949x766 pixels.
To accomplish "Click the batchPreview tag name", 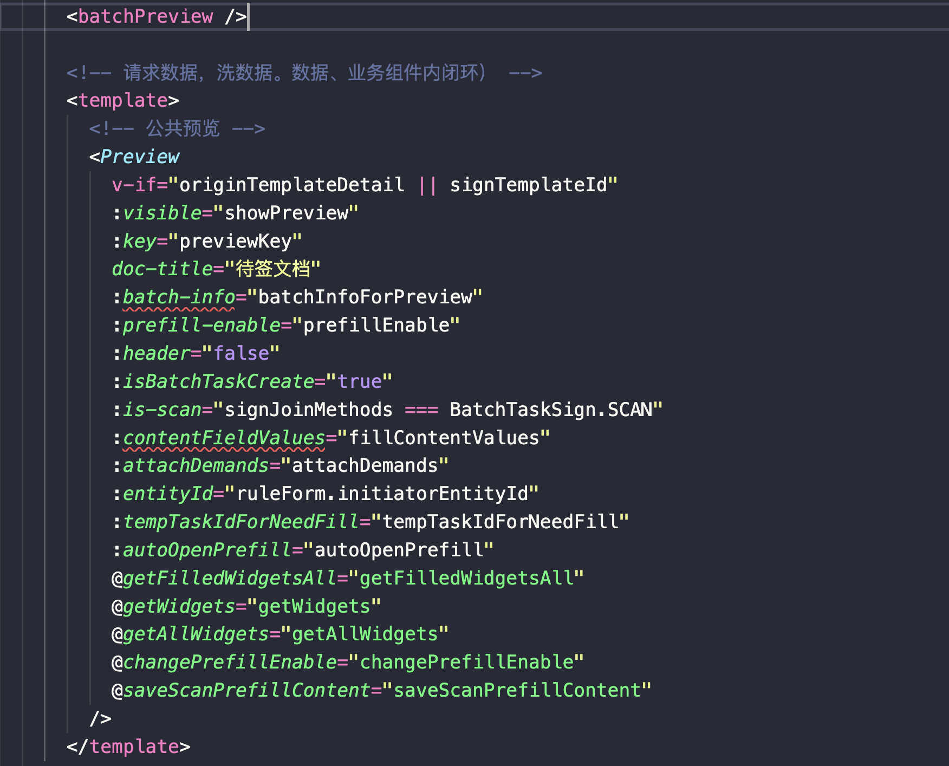I will pos(146,16).
